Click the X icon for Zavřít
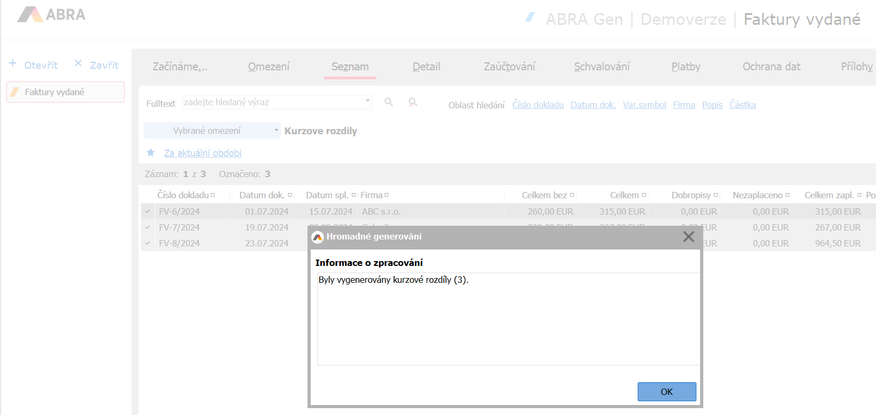The image size is (876, 415). 78,63
